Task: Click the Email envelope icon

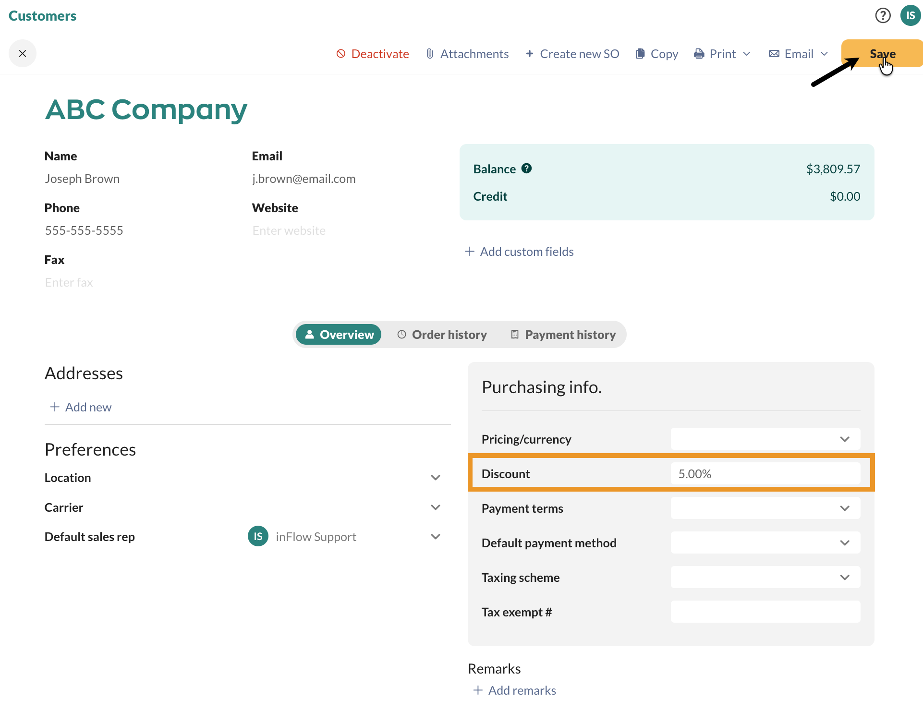Action: pos(774,53)
